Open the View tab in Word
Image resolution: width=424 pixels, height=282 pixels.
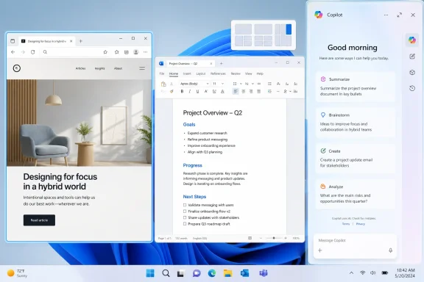coord(249,73)
